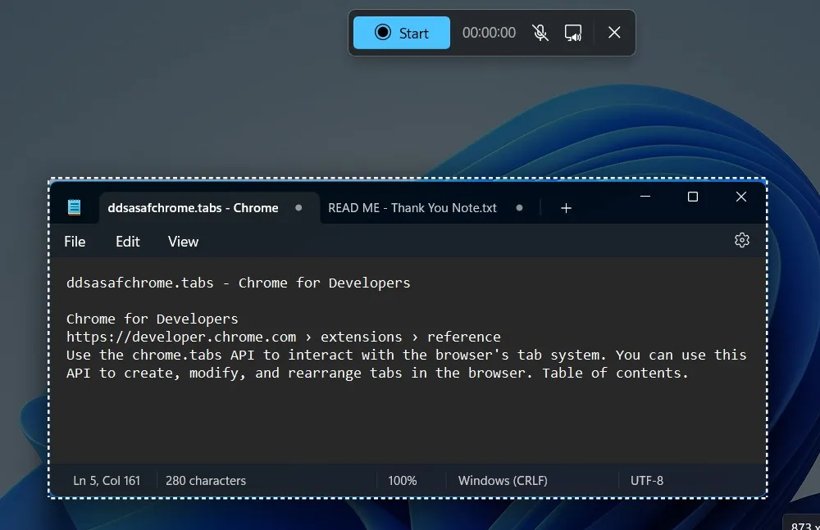Screen dimensions: 820x530
Task: Click the Ln 5, Col 161 position indicator
Action: click(x=107, y=480)
